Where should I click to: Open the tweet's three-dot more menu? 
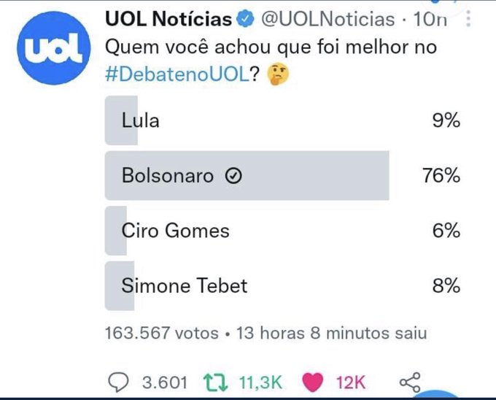[468, 20]
